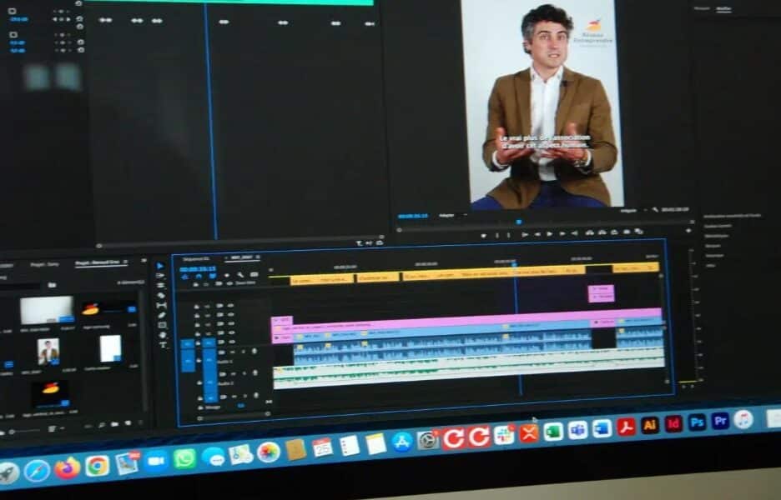Select the logo on black thumbnail in project panel
Image resolution: width=781 pixels, height=500 pixels.
click(50, 394)
